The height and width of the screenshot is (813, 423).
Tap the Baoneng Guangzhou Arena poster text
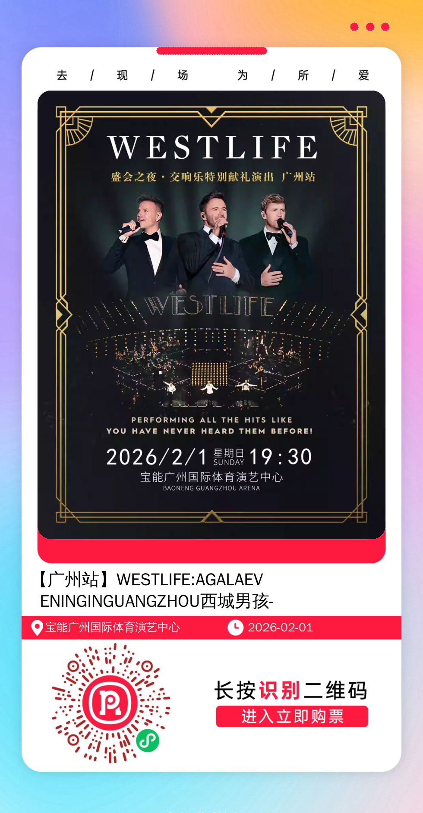(x=211, y=488)
